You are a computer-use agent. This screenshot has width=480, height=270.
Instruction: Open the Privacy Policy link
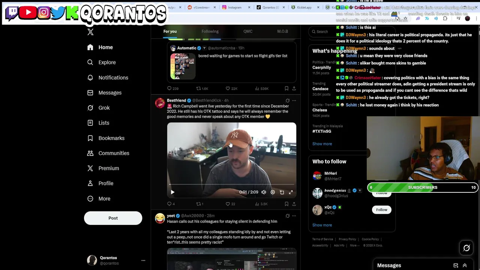tap(347, 239)
